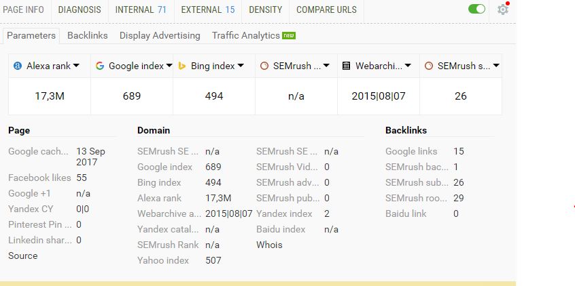Click the Yandex index value 2

327,213
